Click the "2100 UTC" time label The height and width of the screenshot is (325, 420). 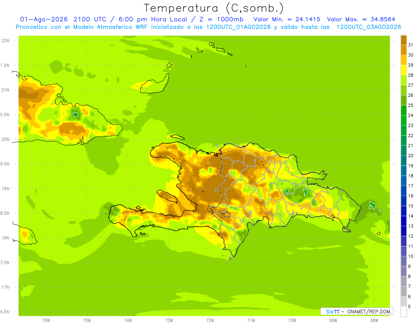(90, 19)
